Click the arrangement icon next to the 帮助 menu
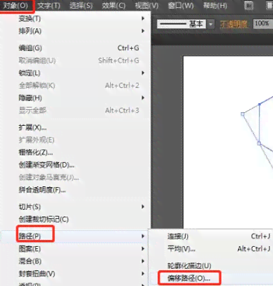The image size is (273, 286). click(x=249, y=5)
